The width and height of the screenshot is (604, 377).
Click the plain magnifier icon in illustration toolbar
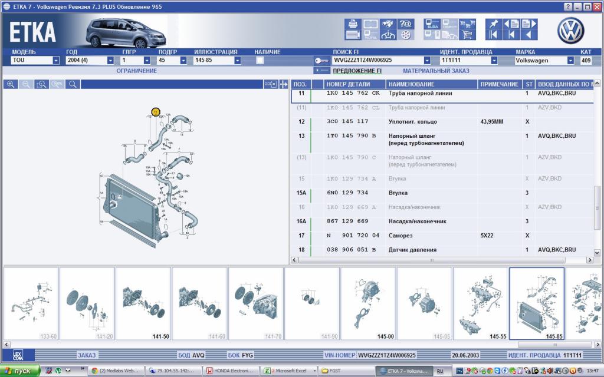(73, 84)
